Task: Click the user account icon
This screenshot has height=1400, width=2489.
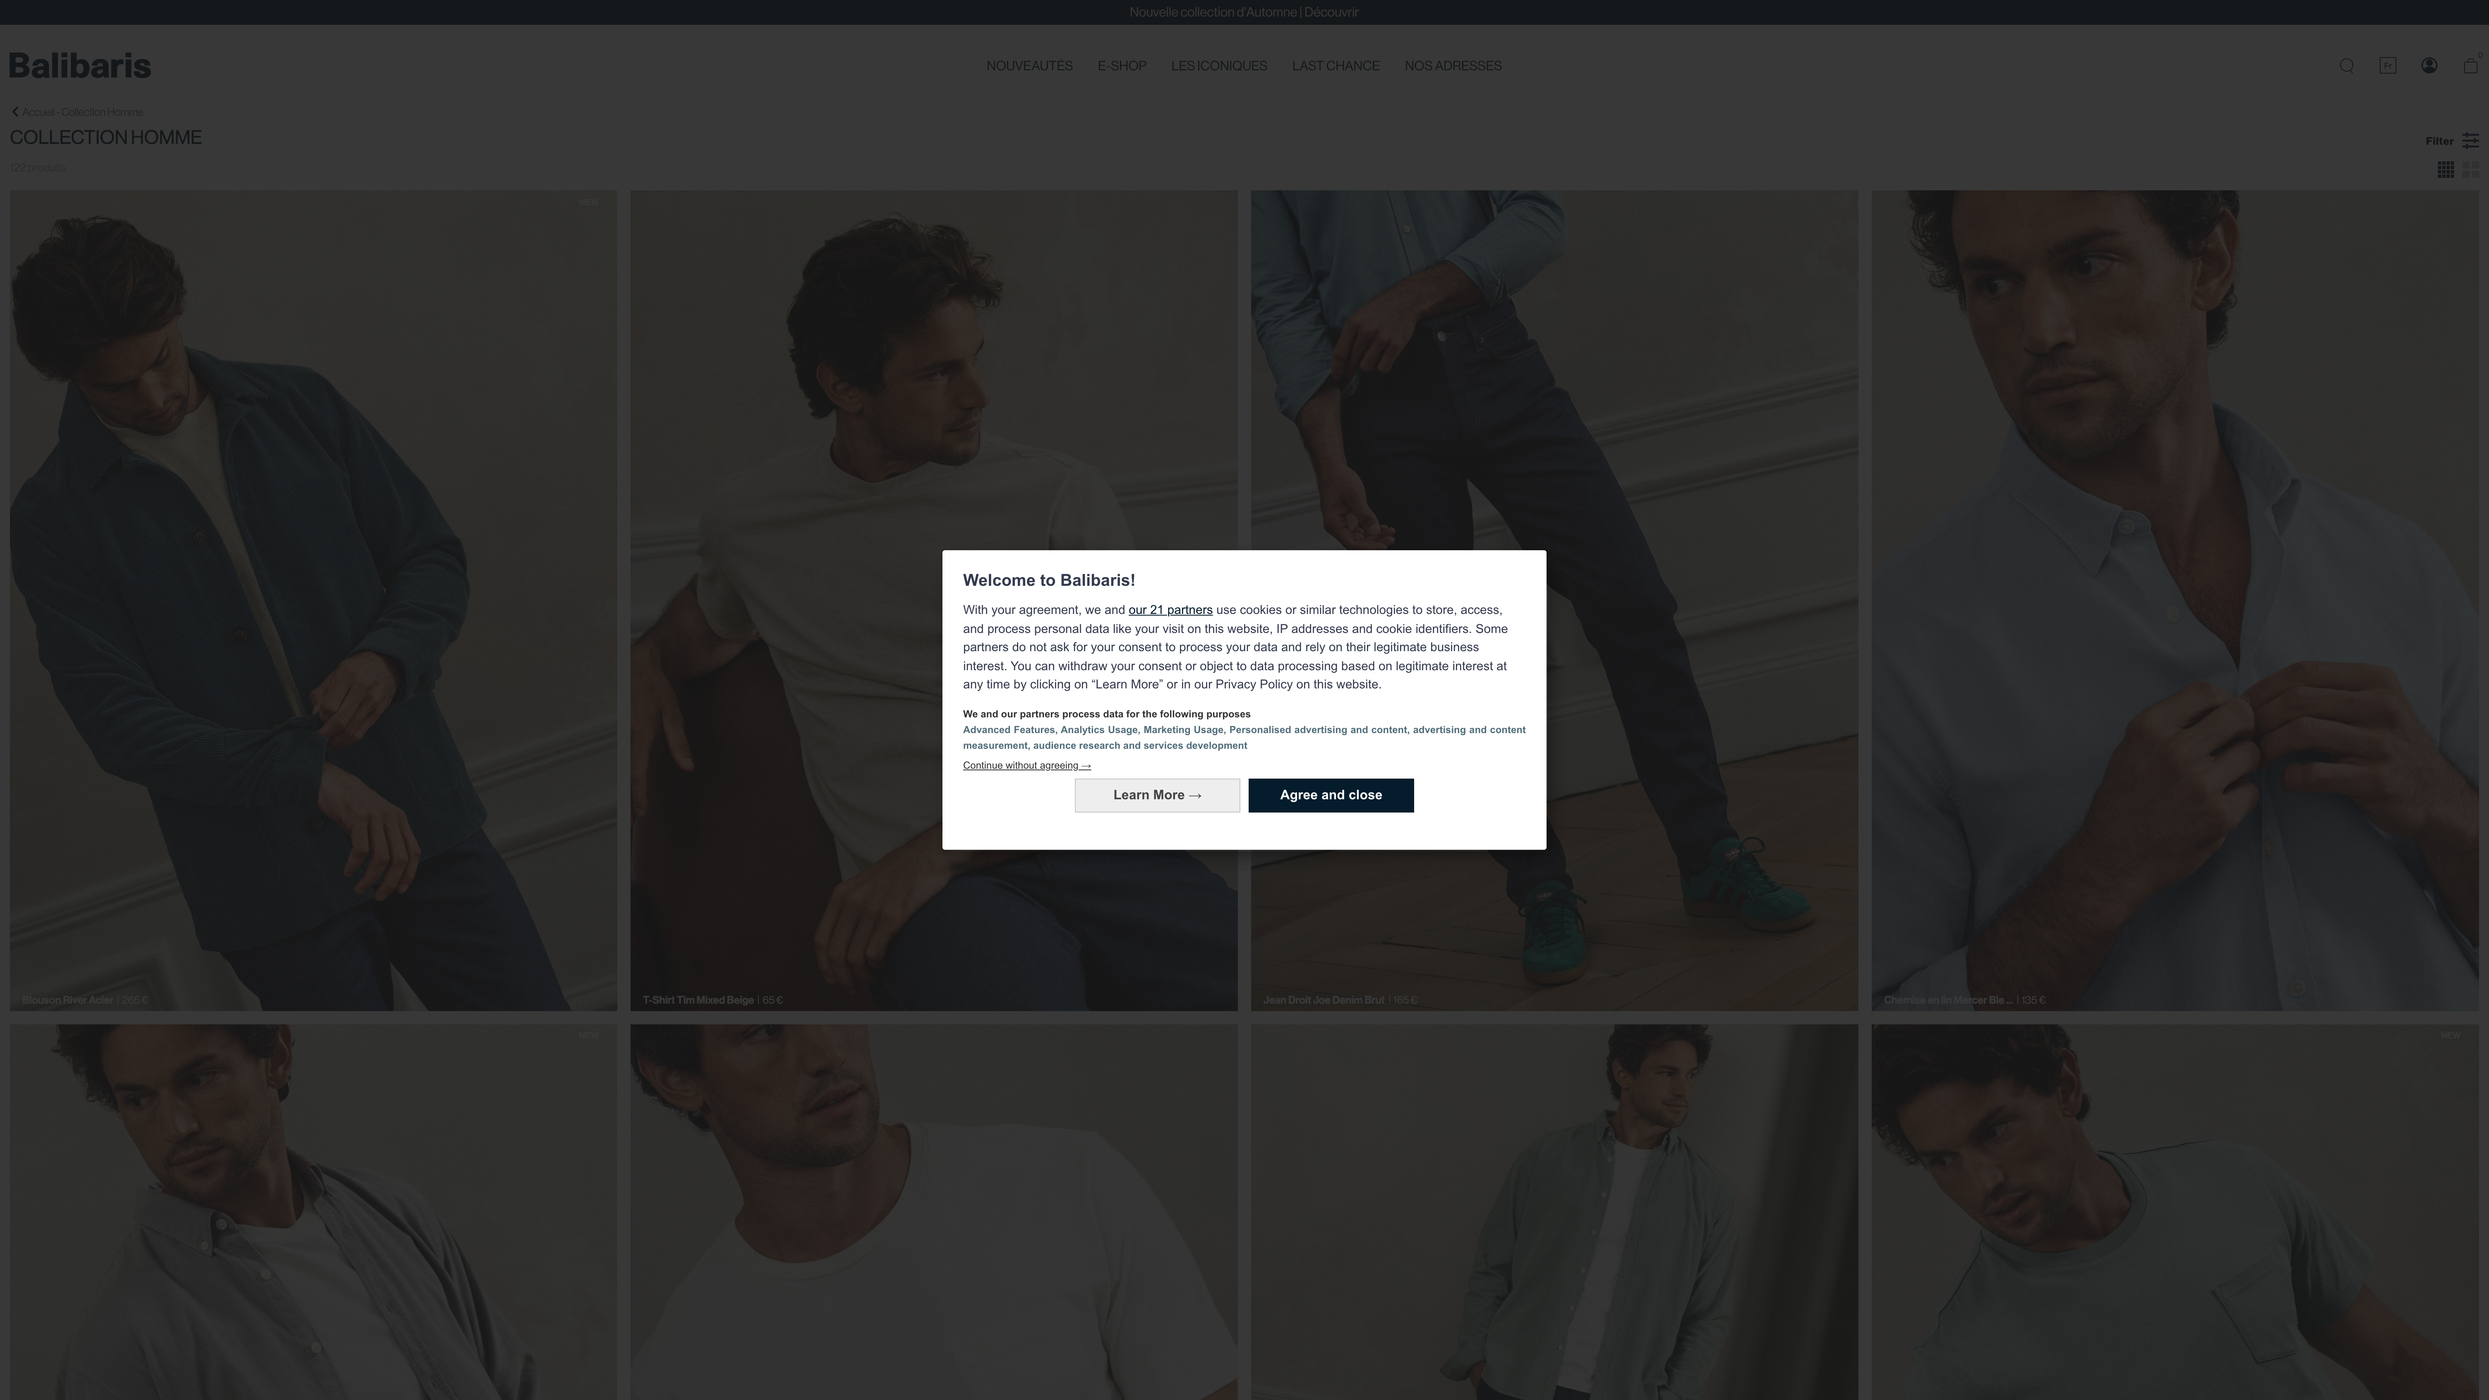Action: coord(2429,65)
